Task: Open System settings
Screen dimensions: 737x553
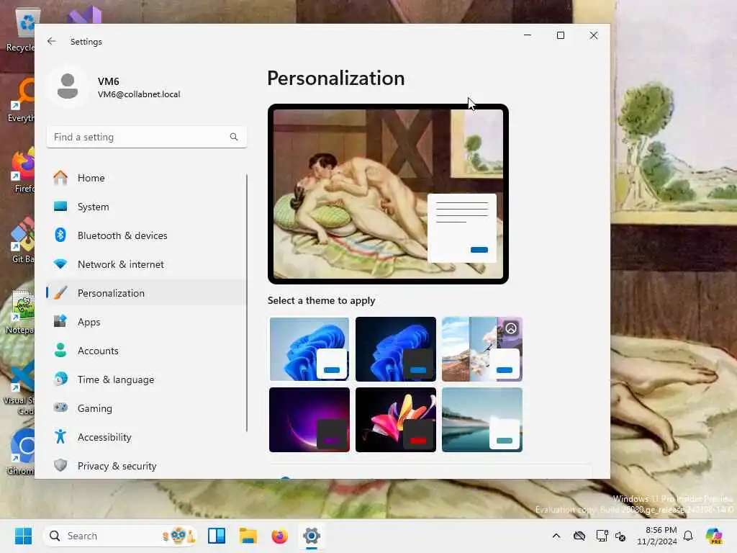Action: 147,207
